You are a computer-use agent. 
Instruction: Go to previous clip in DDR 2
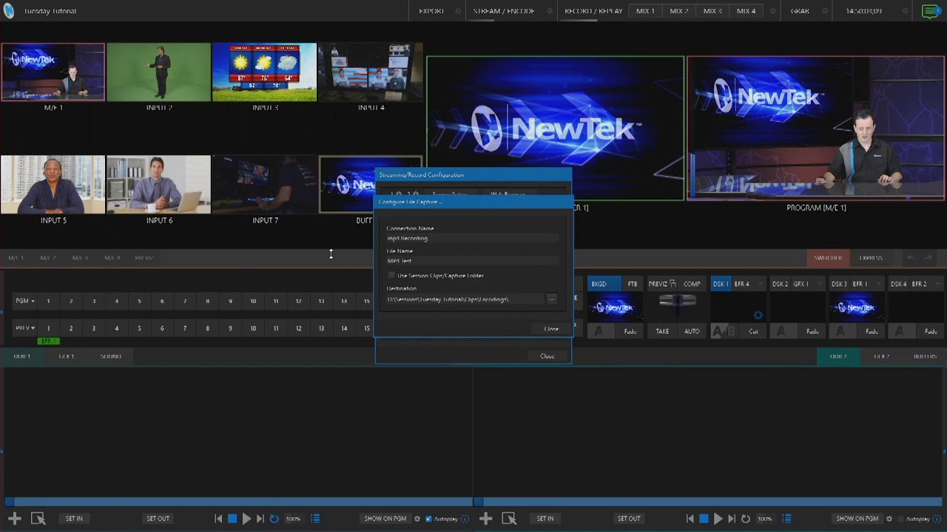pyautogui.click(x=690, y=519)
